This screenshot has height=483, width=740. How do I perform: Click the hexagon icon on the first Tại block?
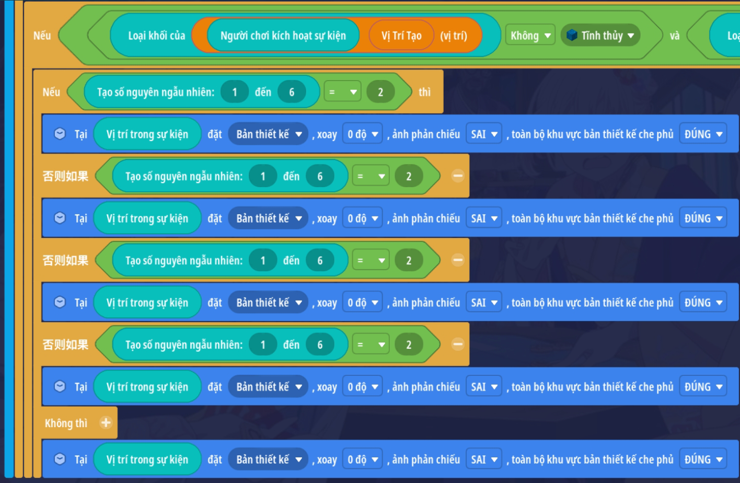click(x=60, y=134)
